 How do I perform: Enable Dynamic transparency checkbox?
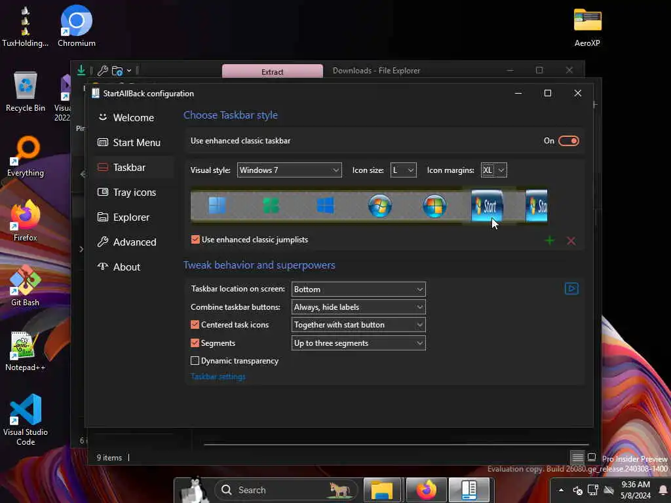coord(195,361)
